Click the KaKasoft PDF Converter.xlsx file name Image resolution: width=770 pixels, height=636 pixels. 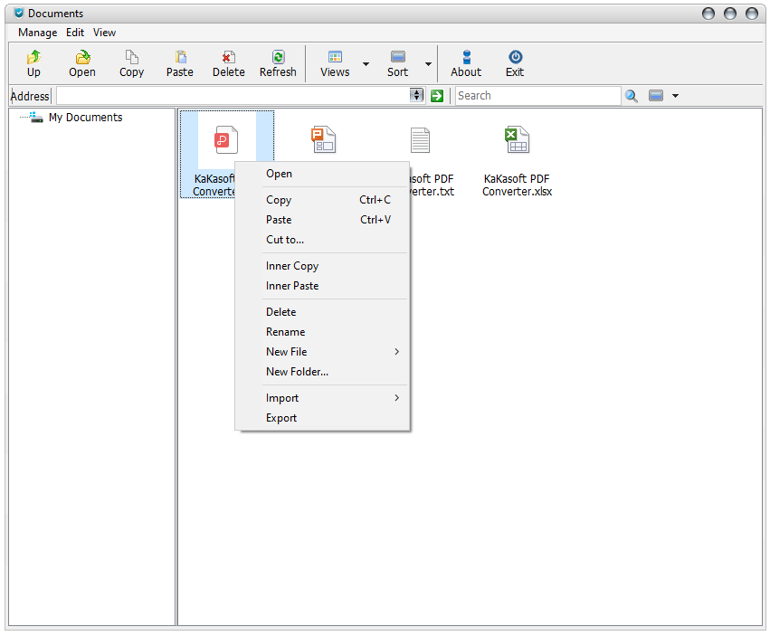(x=517, y=185)
